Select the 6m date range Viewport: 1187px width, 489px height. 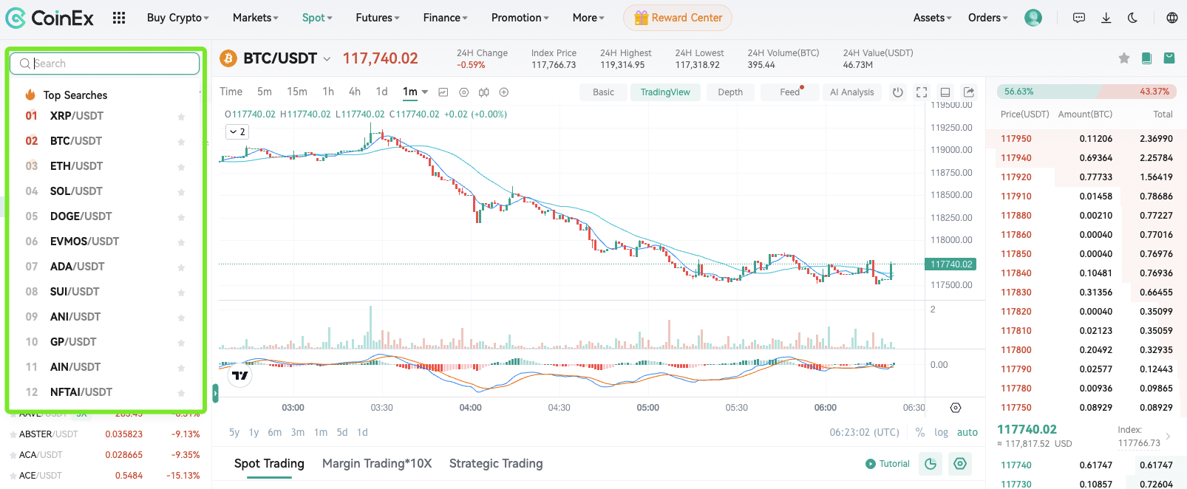click(274, 433)
